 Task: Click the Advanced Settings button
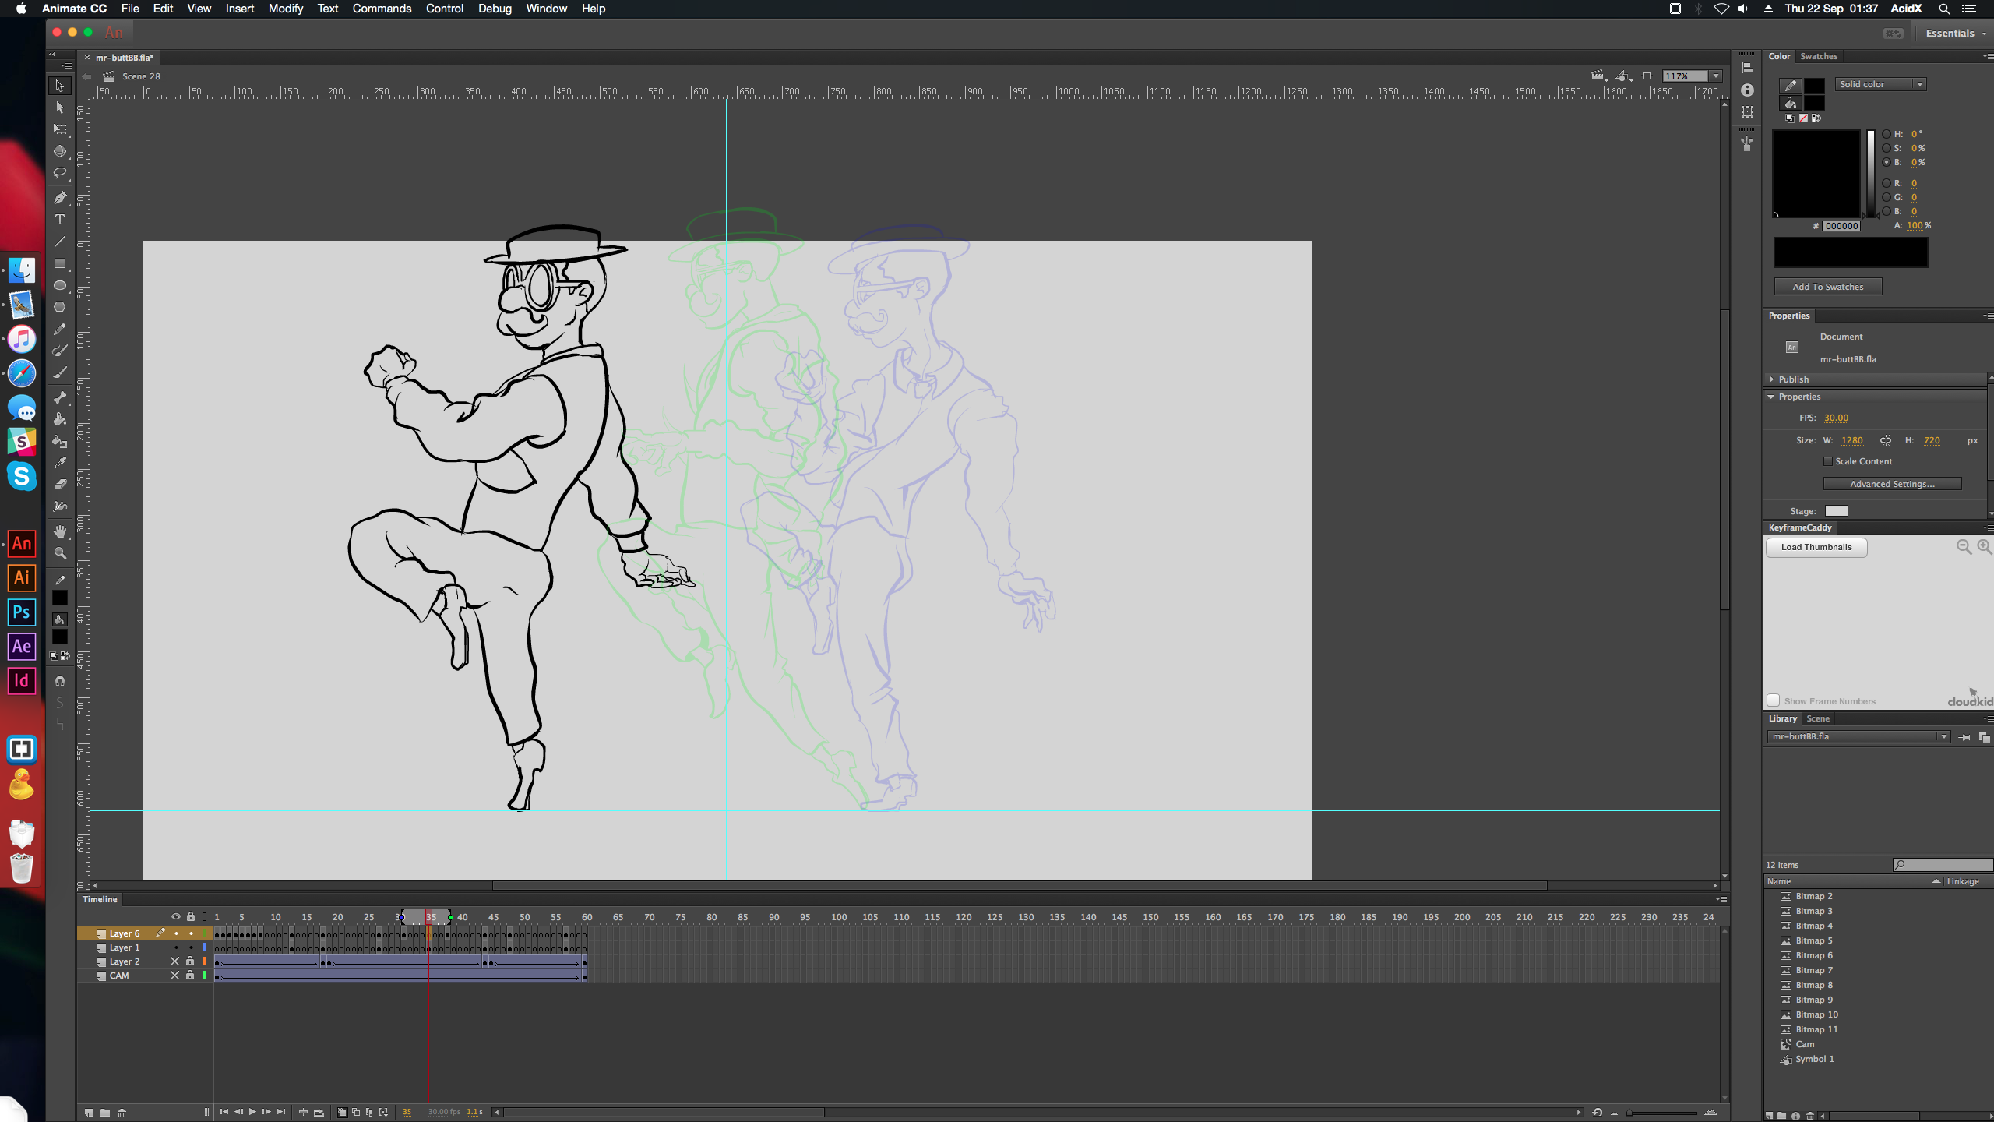pos(1892,484)
